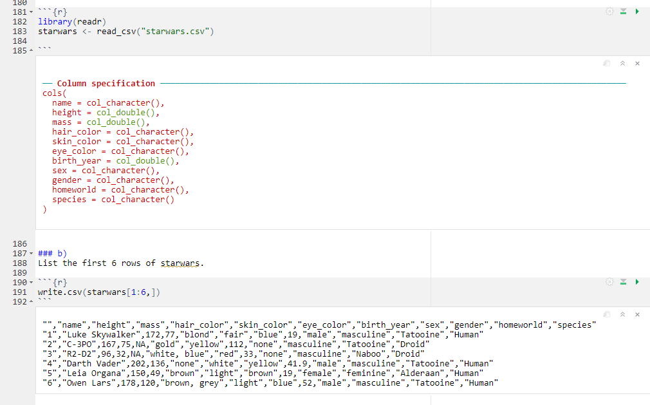Collapse the write.csv output panel
650x405 pixels.
click(622, 314)
